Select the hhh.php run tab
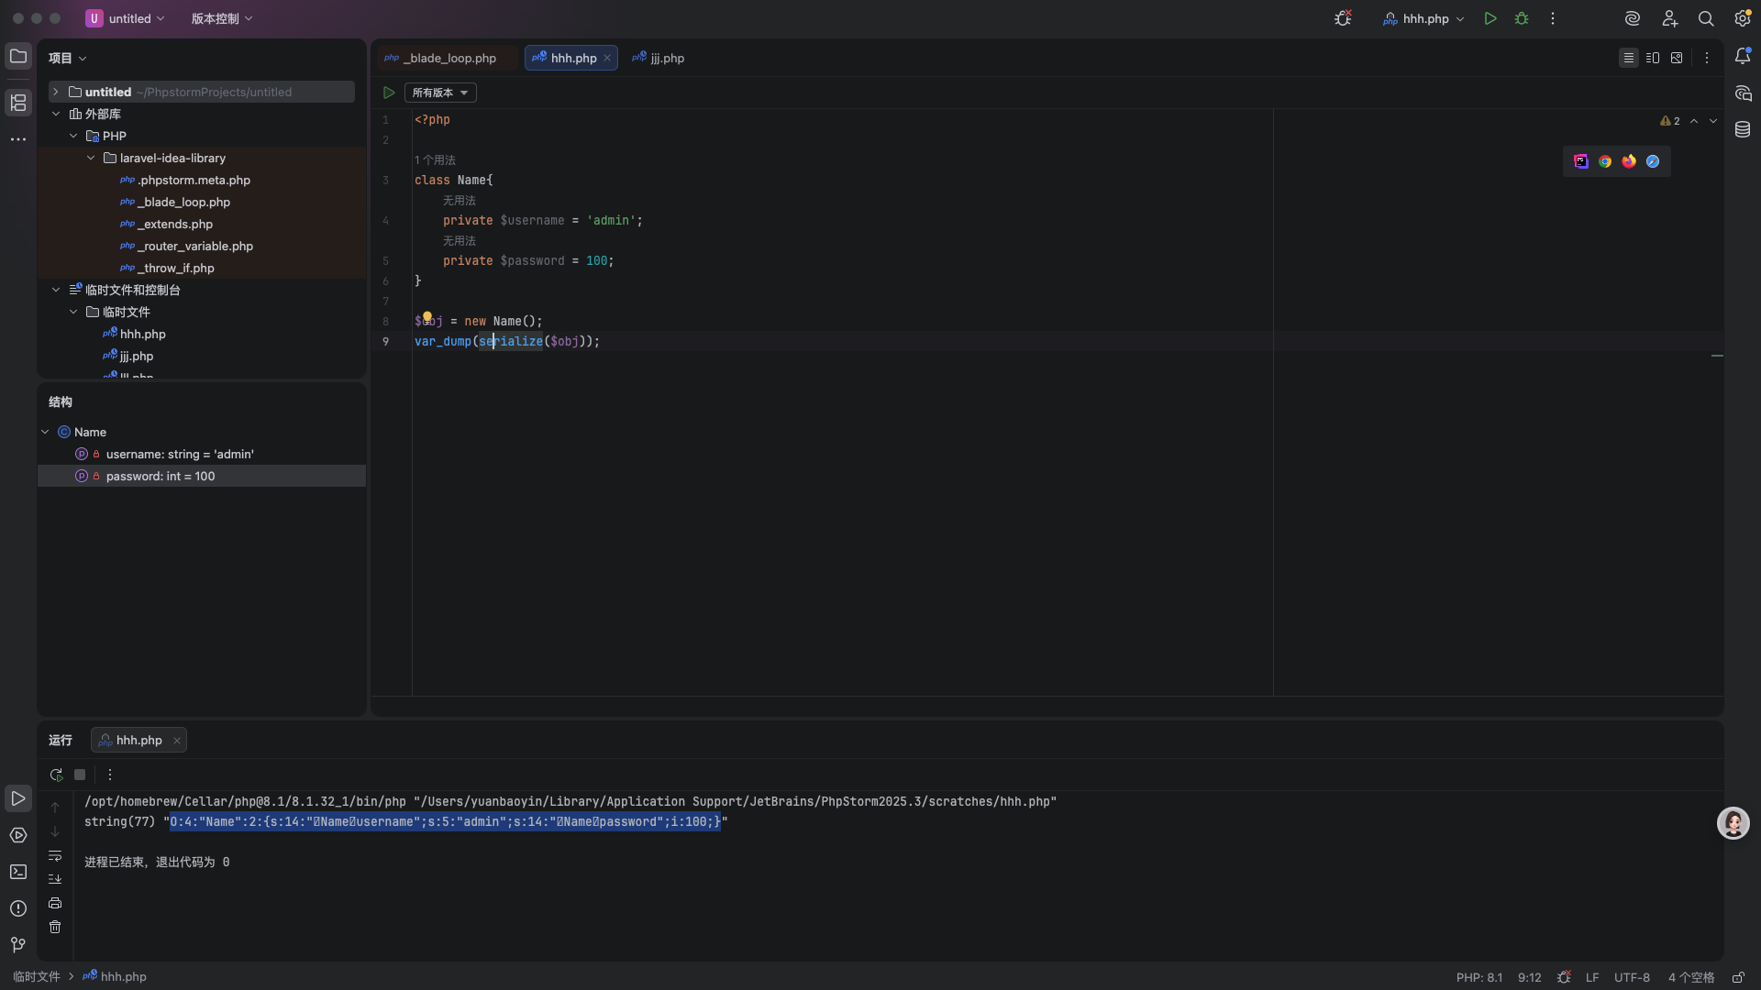The width and height of the screenshot is (1761, 990). point(138,741)
